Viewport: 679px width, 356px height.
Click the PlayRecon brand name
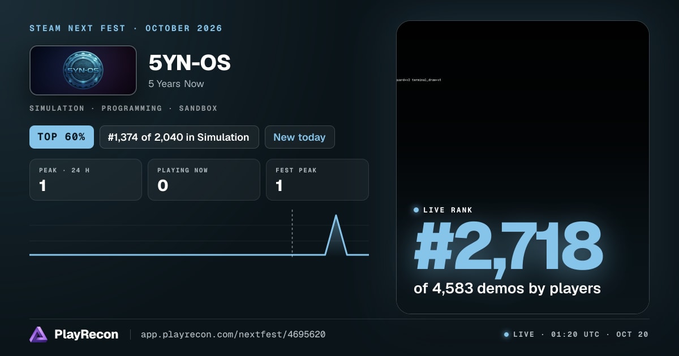[x=87, y=335]
